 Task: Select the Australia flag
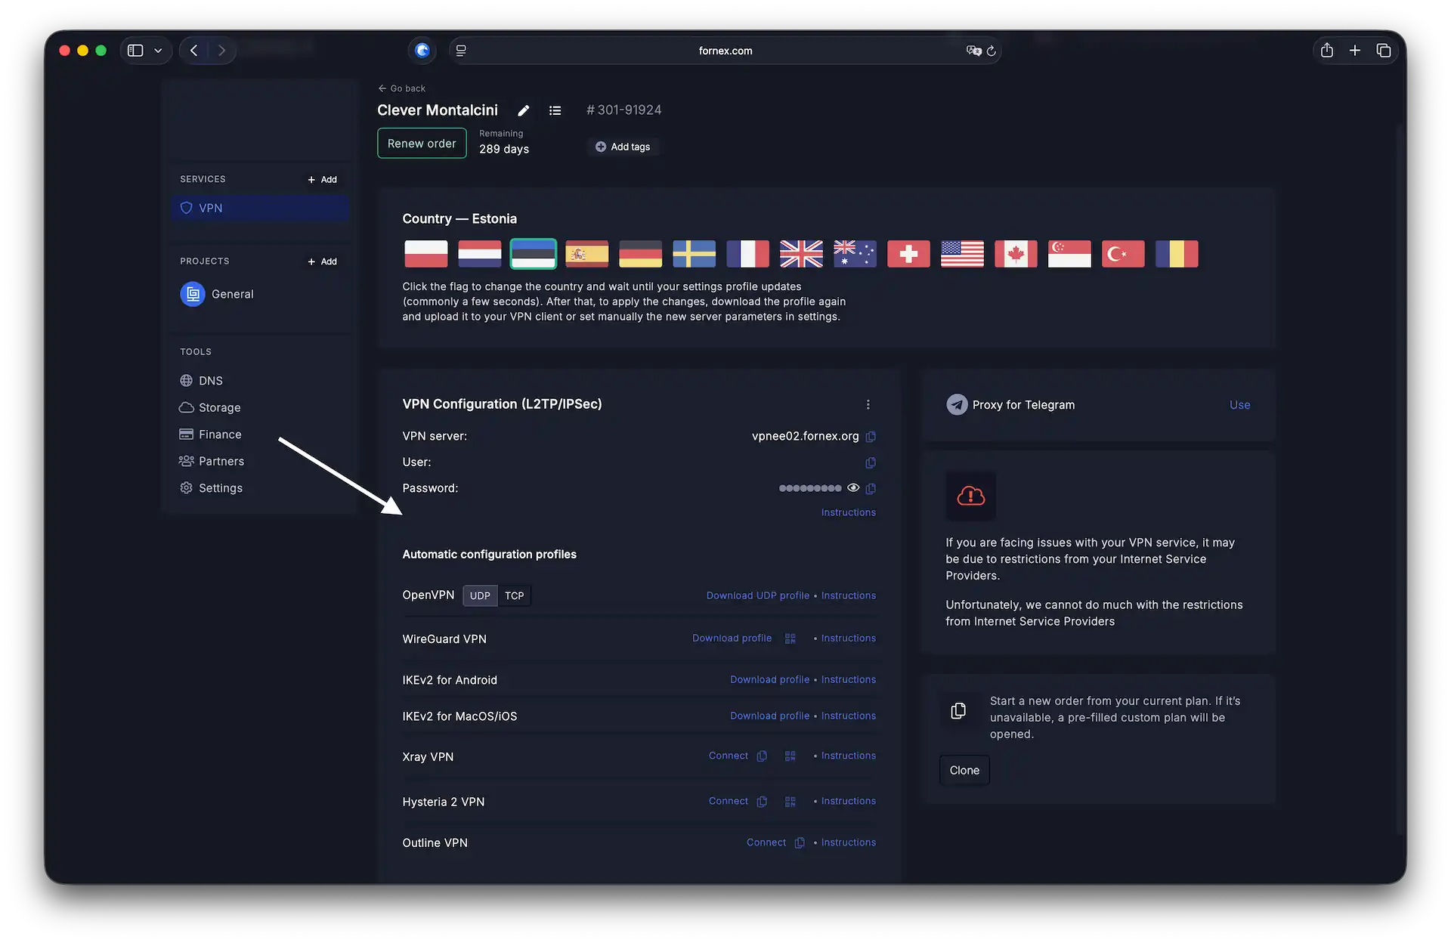point(855,254)
